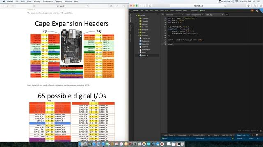Open README.md in the file tree
This screenshot has width=263, height=147.
tap(146, 50)
